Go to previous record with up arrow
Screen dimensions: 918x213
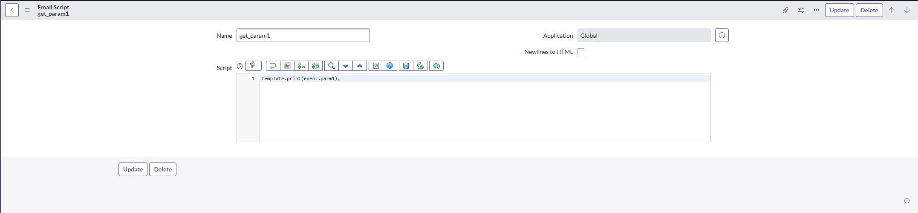coord(892,10)
